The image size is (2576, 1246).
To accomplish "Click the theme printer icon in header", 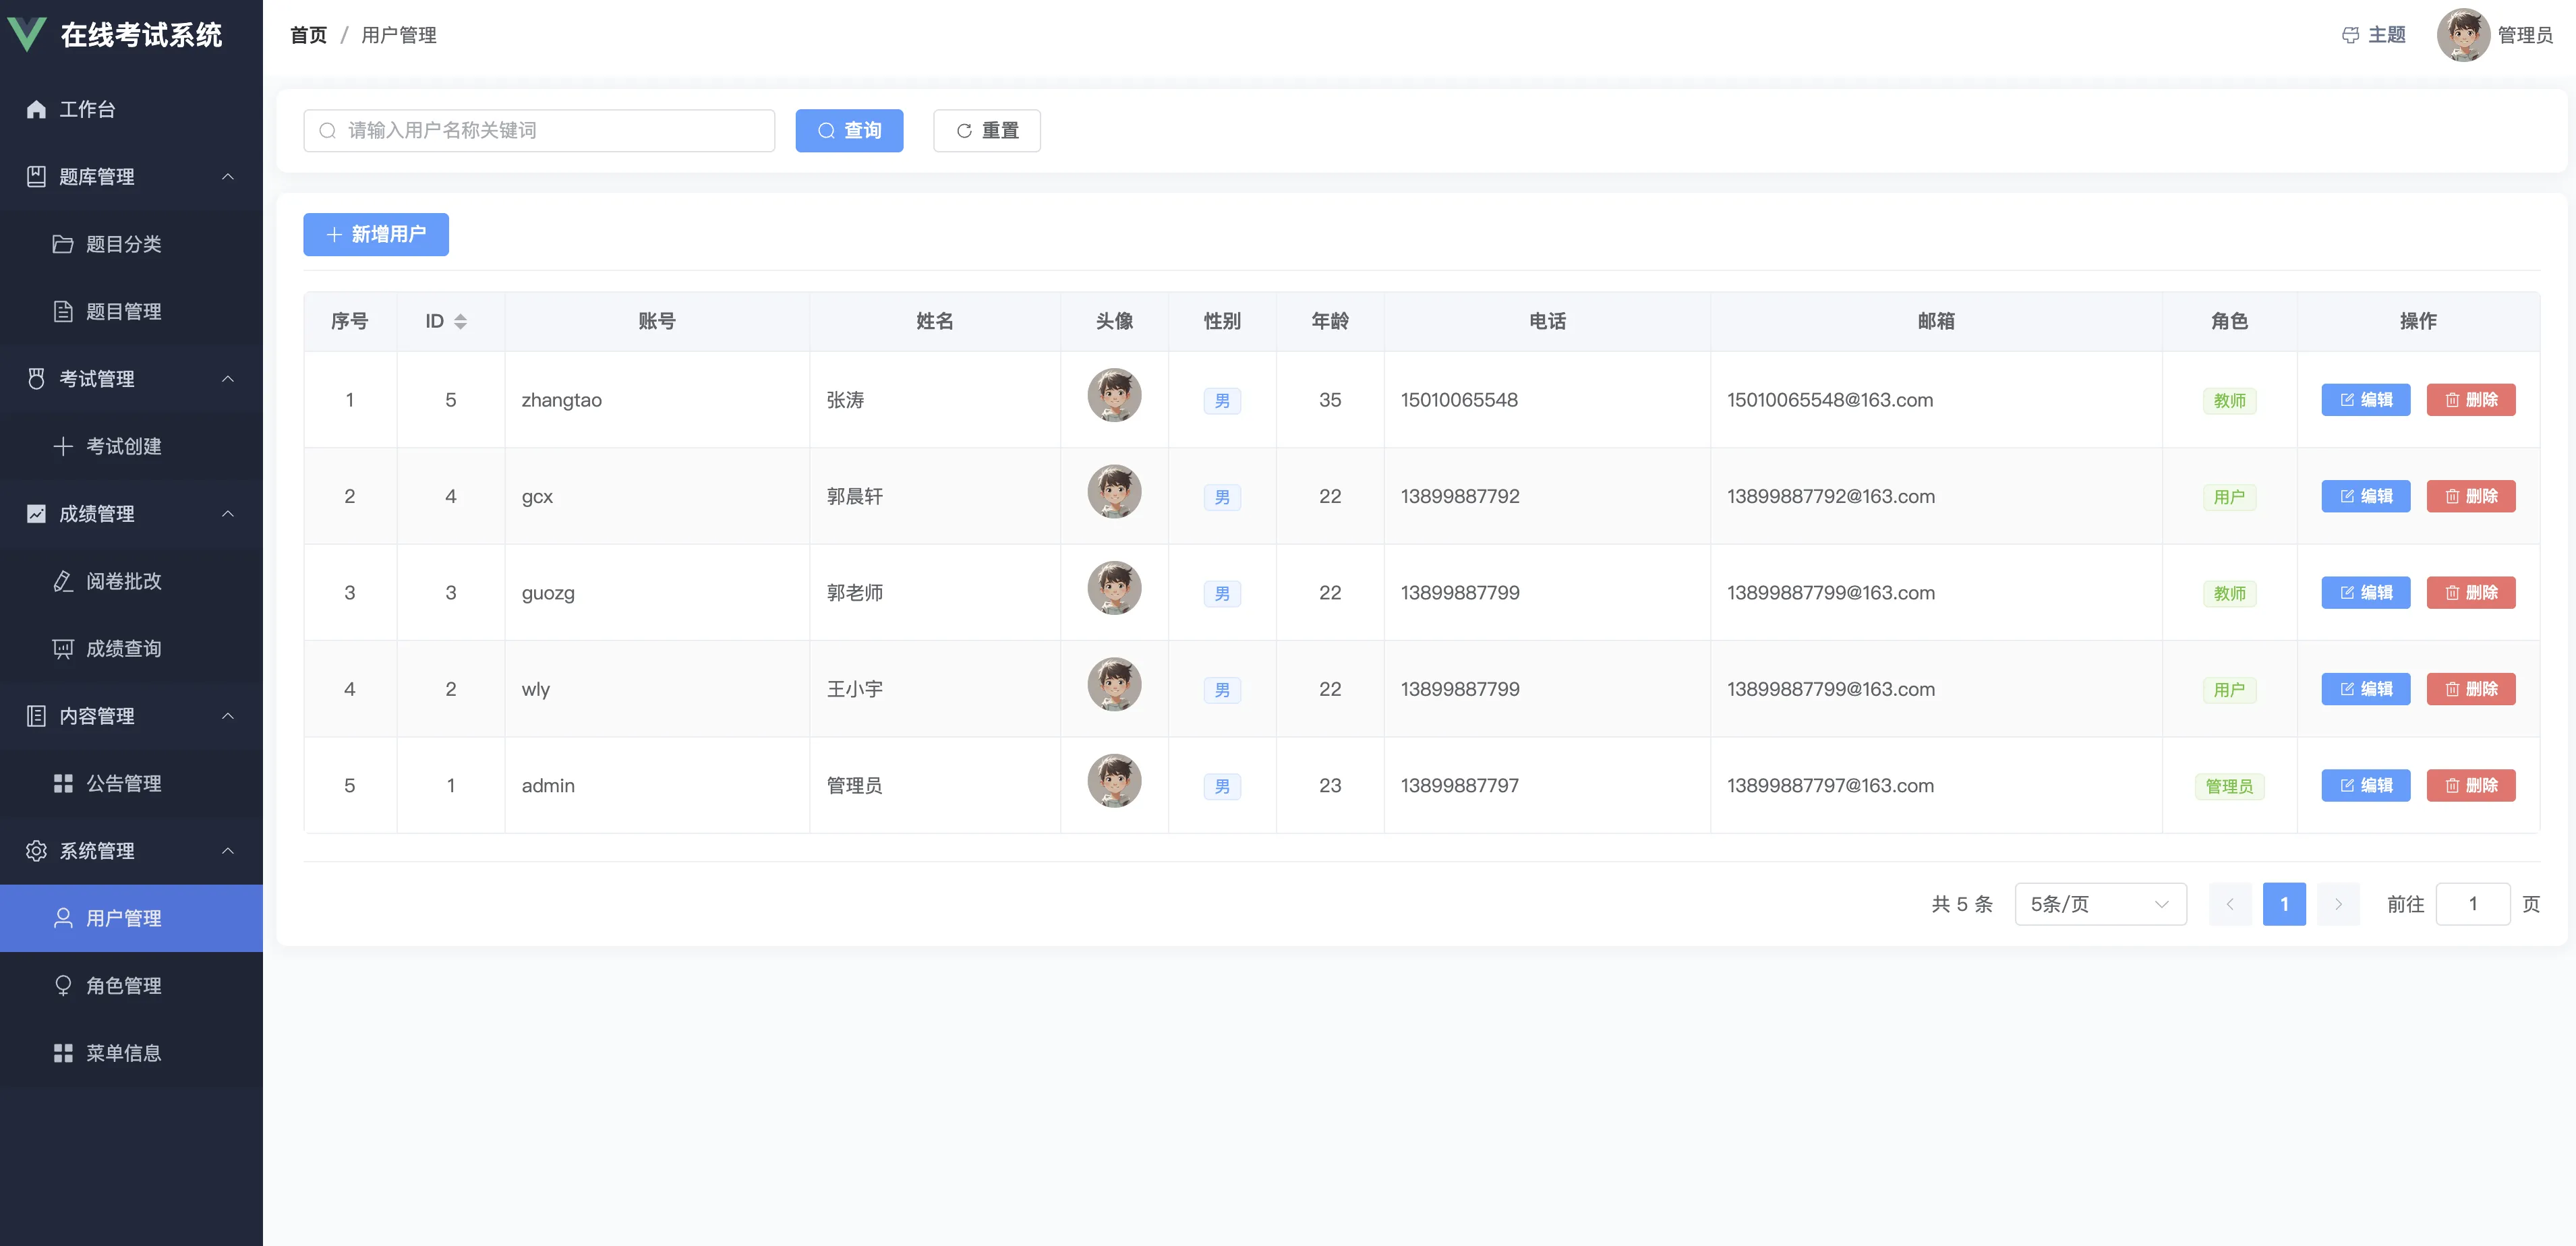I will (2350, 35).
